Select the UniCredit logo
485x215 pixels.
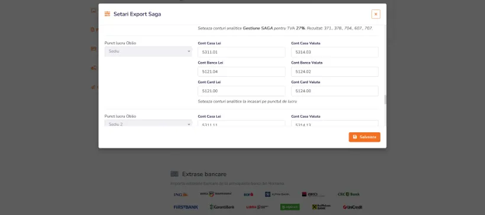[x=353, y=207]
